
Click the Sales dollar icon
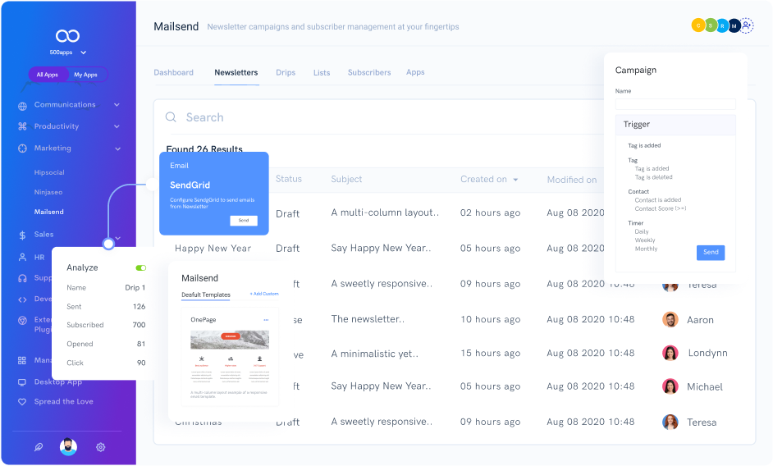(x=22, y=235)
